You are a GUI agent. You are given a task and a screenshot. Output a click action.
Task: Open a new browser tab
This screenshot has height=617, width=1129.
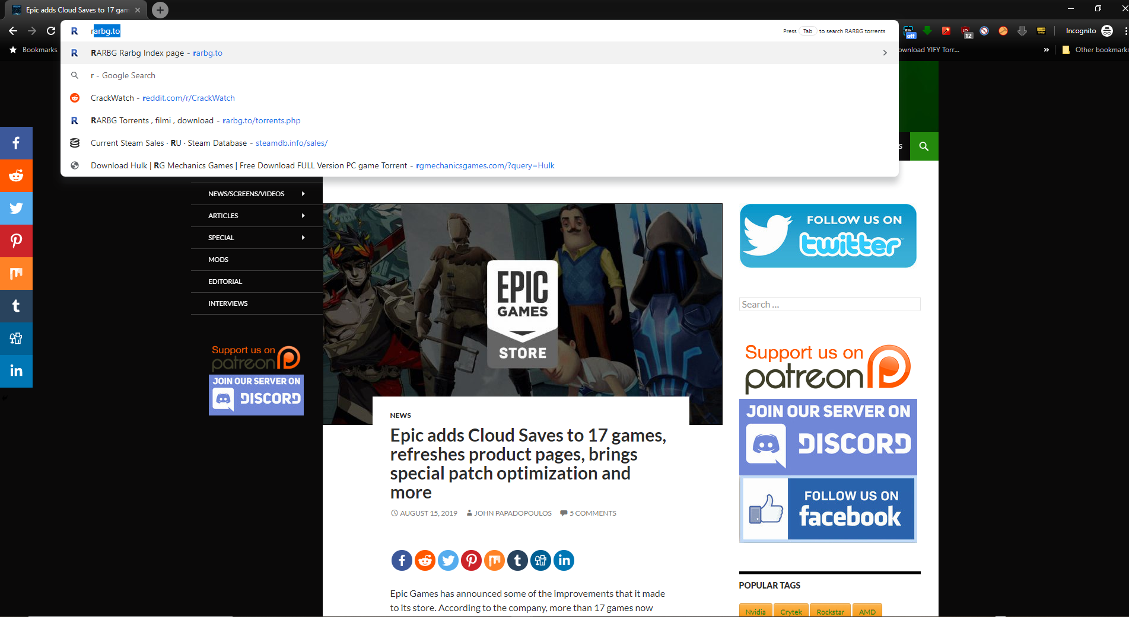pos(160,10)
